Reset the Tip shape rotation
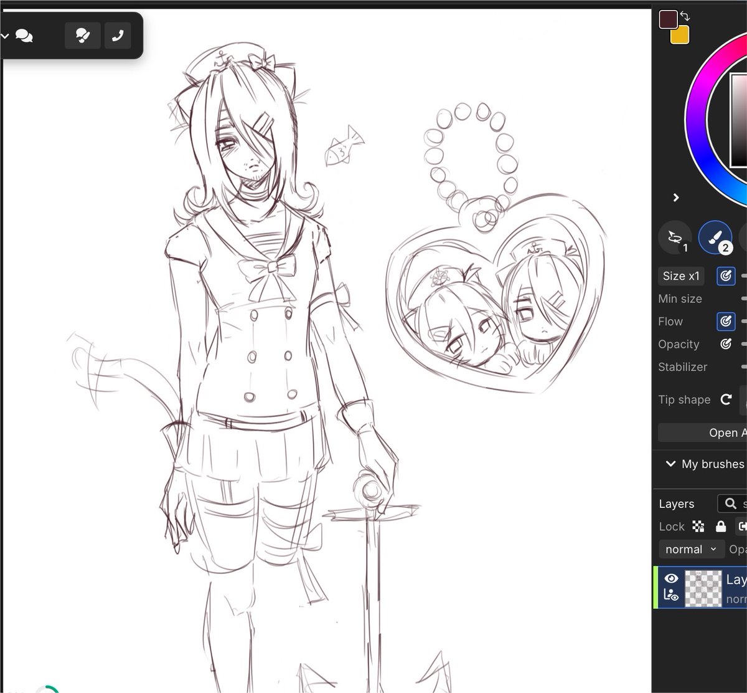This screenshot has height=693, width=747. pos(726,399)
